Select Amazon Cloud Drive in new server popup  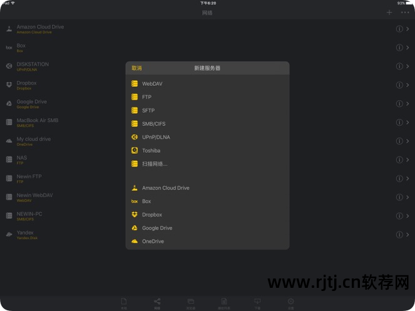pyautogui.click(x=208, y=188)
